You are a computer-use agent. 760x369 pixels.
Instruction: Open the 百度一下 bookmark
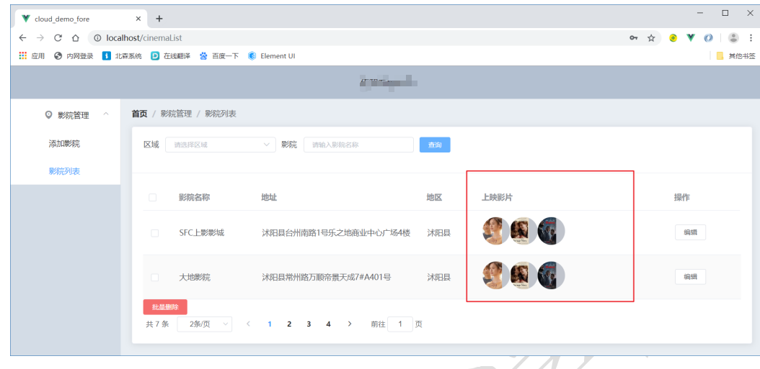point(219,56)
